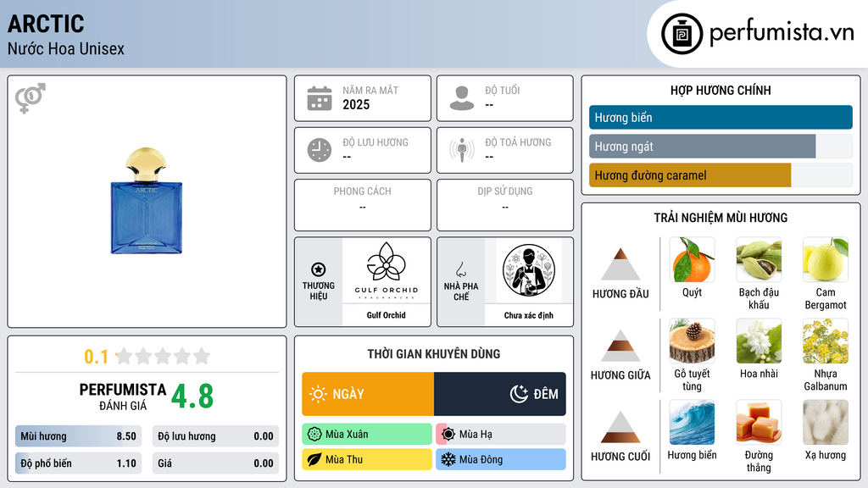Click the Mùi hương 8.50 score bar
Viewport: 868px width, 488px height.
pos(79,436)
